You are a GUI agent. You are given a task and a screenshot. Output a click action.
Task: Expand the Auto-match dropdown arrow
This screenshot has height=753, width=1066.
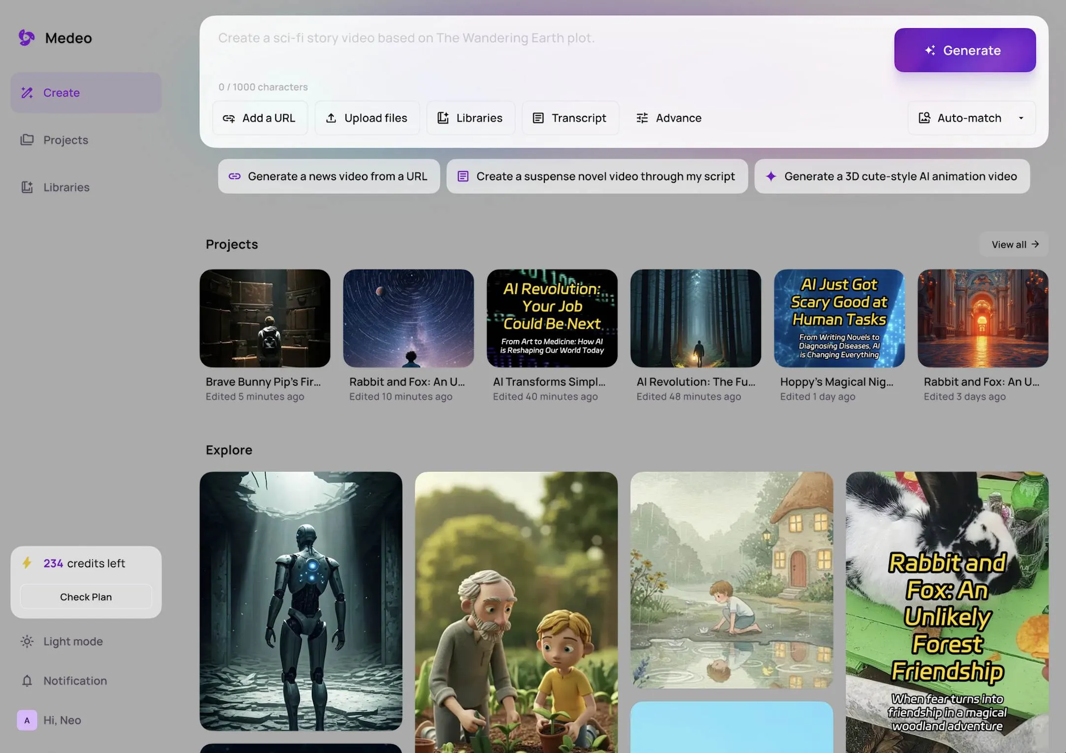point(1021,118)
